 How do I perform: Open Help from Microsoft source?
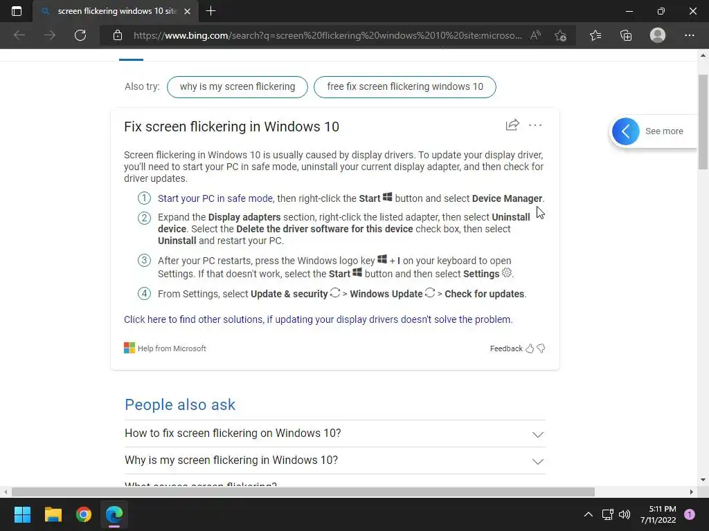click(x=165, y=348)
